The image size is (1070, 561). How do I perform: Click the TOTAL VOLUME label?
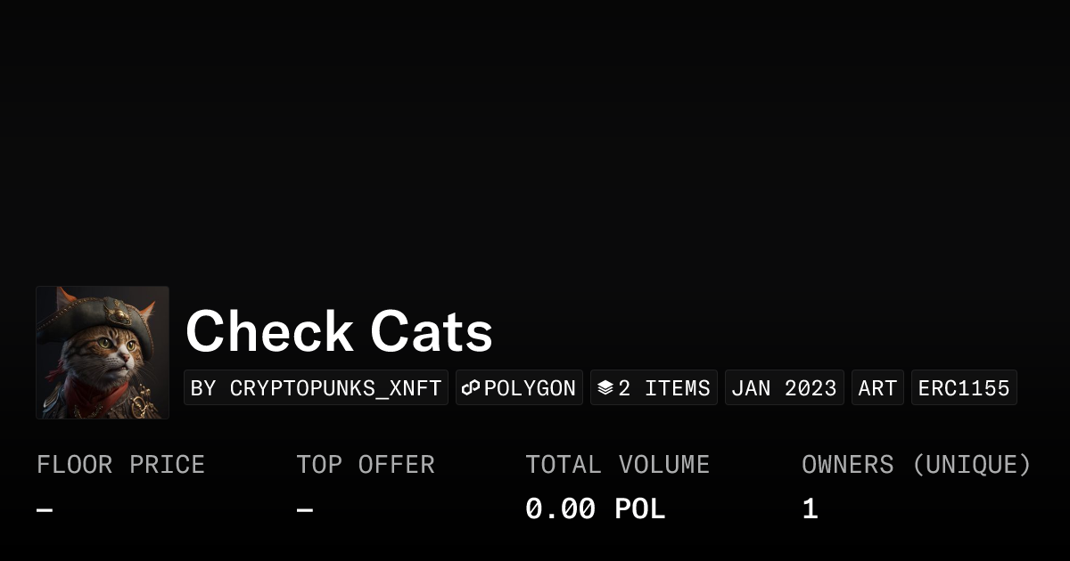pyautogui.click(x=617, y=465)
